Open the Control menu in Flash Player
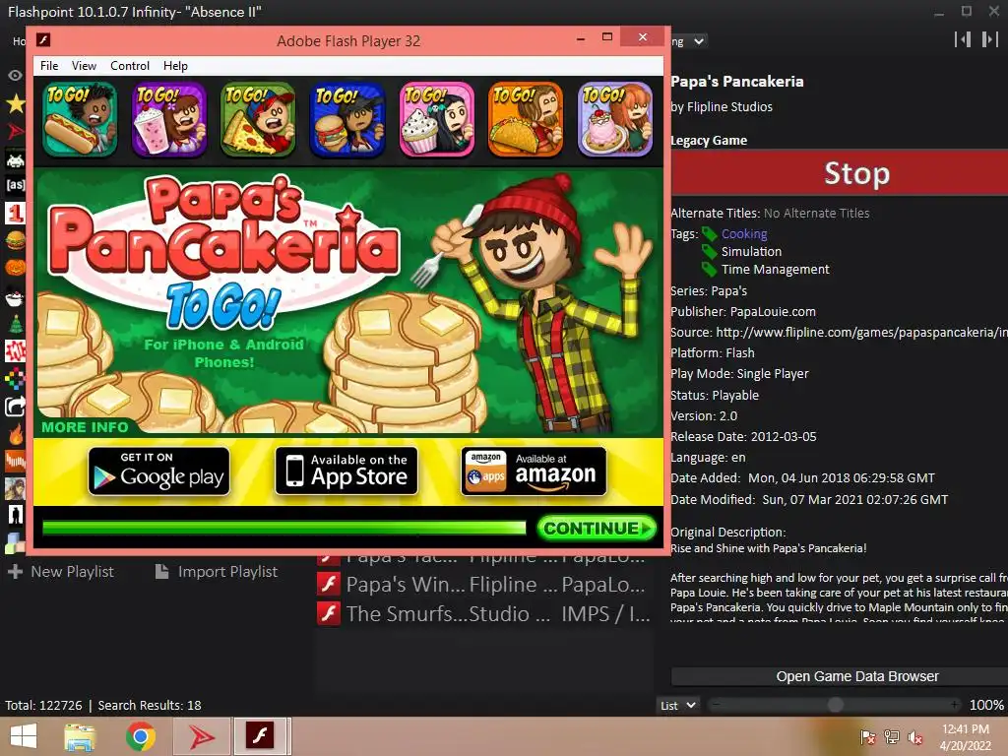Screen dimensions: 1008x756 tap(129, 66)
